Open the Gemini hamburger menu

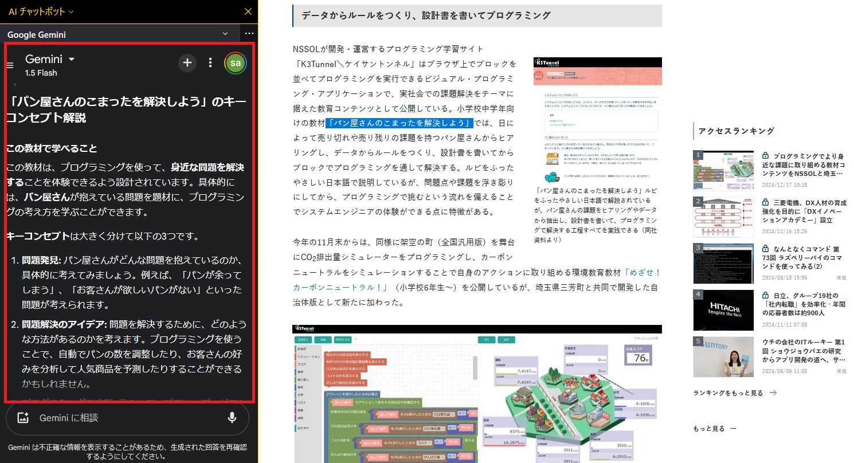click(x=10, y=65)
